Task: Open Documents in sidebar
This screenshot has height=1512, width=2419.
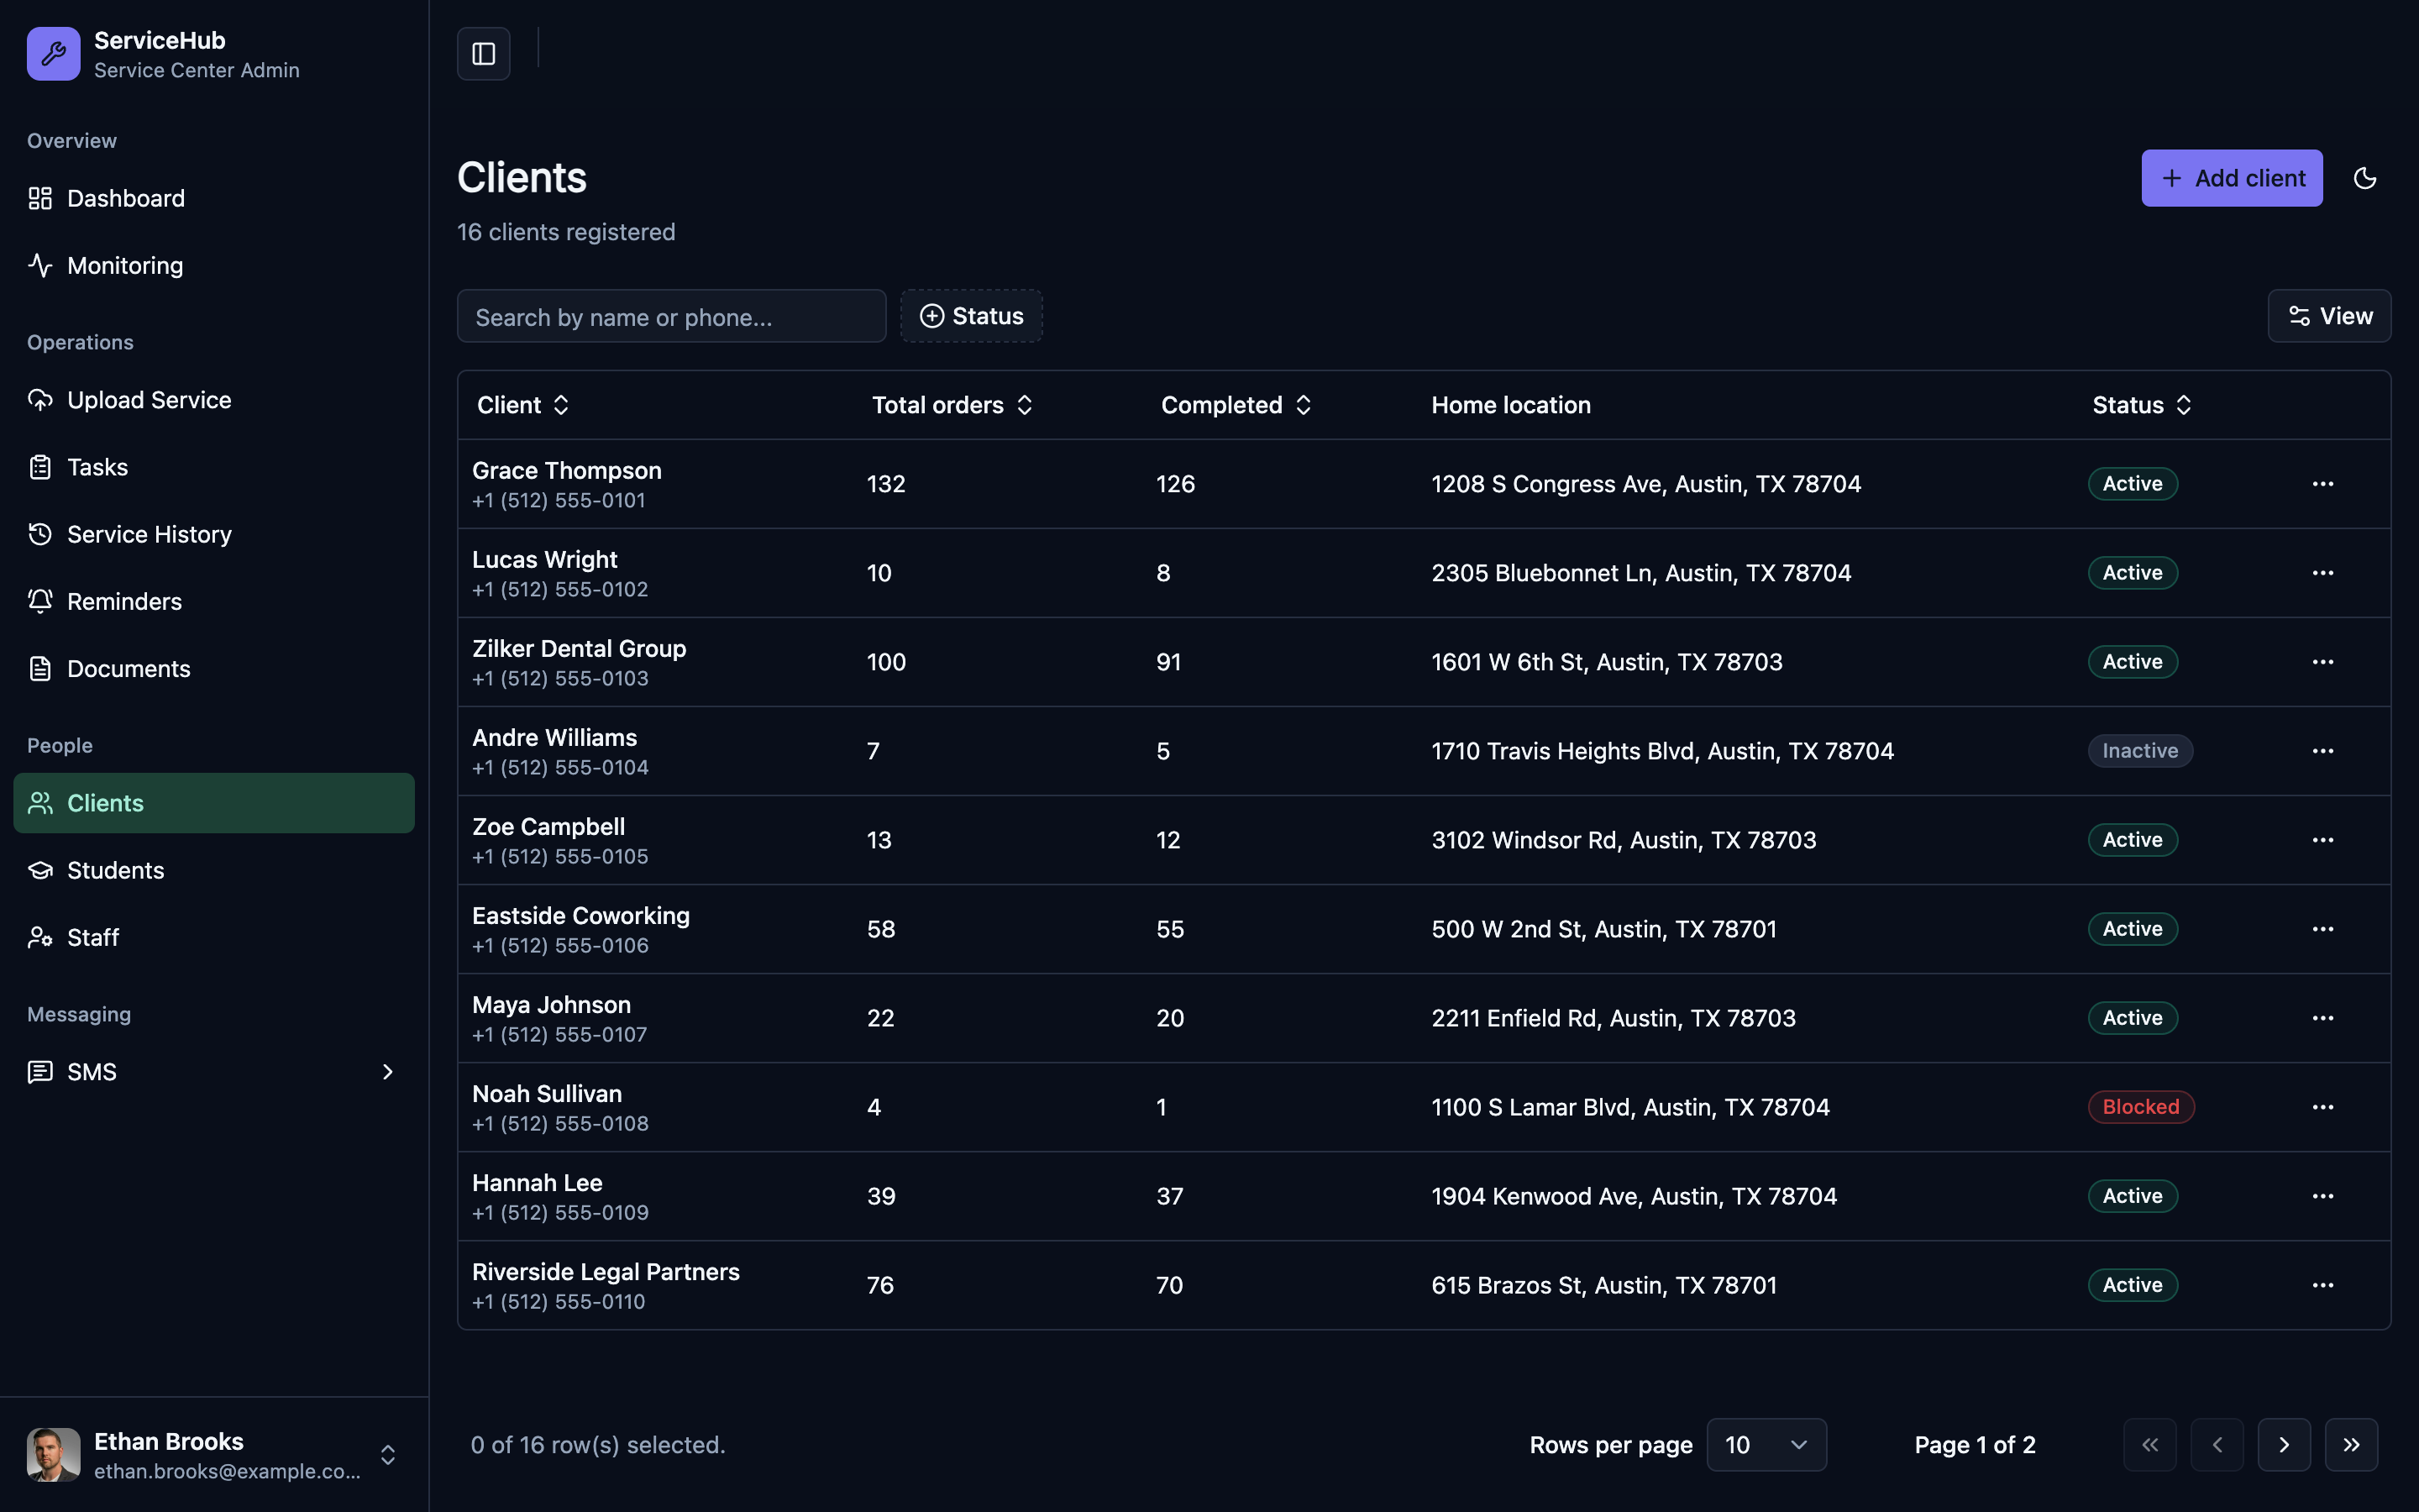Action: pos(214,668)
